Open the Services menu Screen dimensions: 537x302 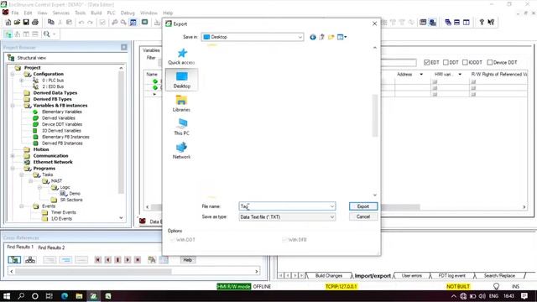pos(61,13)
